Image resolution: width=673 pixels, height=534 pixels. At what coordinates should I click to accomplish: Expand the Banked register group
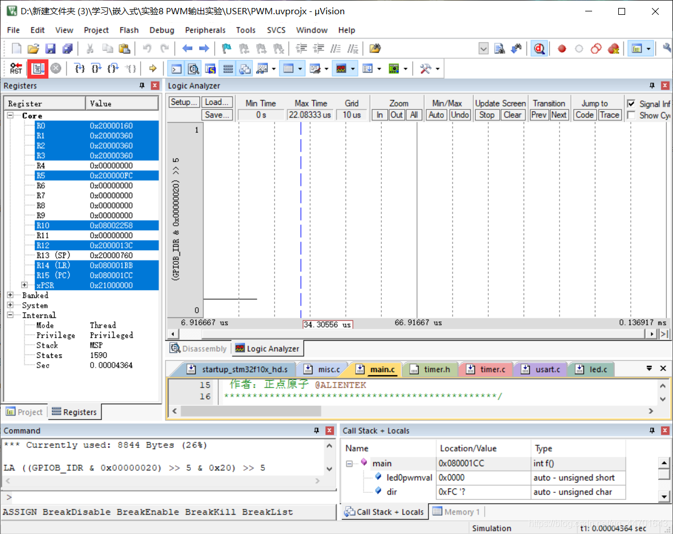(x=10, y=295)
